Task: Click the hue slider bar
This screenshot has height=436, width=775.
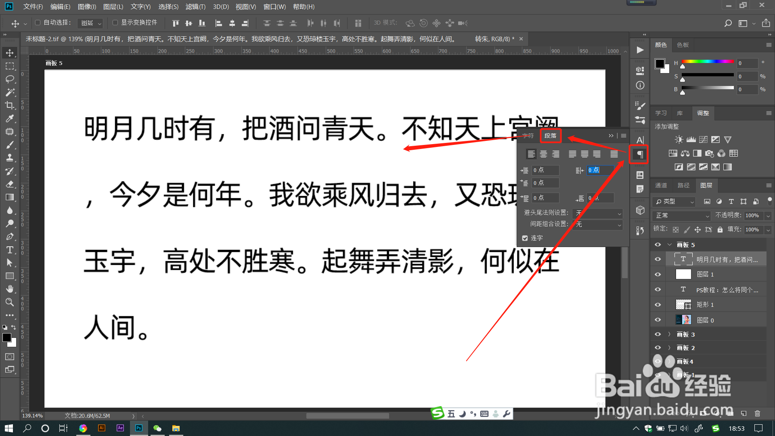Action: pyautogui.click(x=708, y=61)
